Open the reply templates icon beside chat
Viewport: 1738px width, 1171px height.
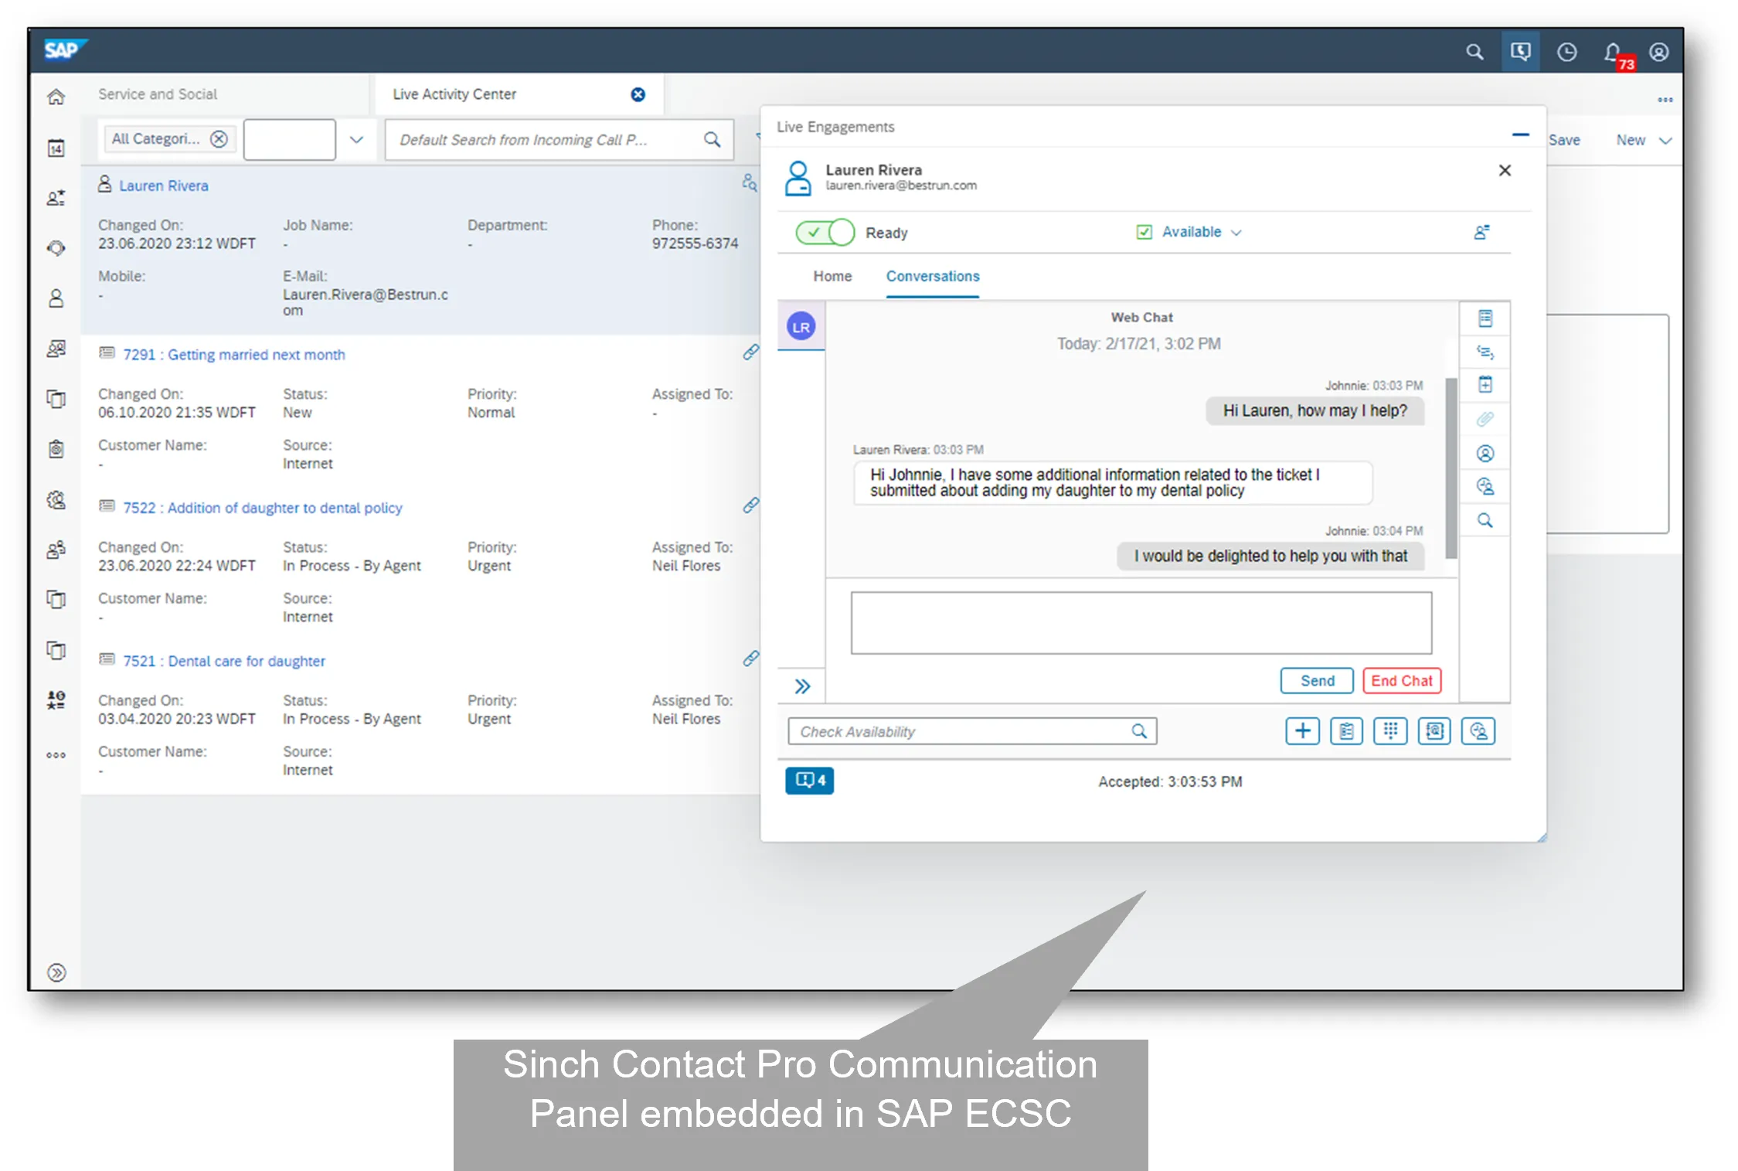[x=1485, y=352]
